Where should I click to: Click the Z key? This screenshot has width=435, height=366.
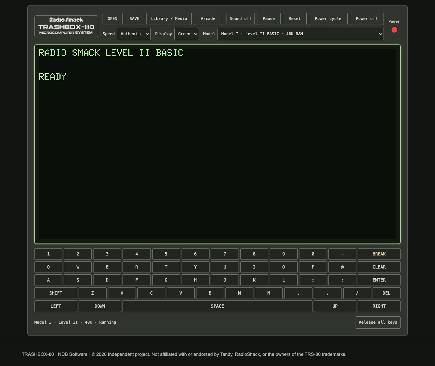pos(92,293)
